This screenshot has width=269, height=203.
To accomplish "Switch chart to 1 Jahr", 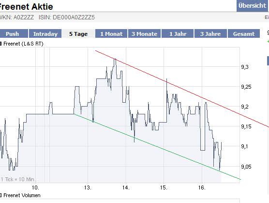I will (x=178, y=33).
